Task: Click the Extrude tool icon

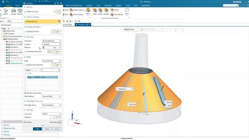Action: 13,10
